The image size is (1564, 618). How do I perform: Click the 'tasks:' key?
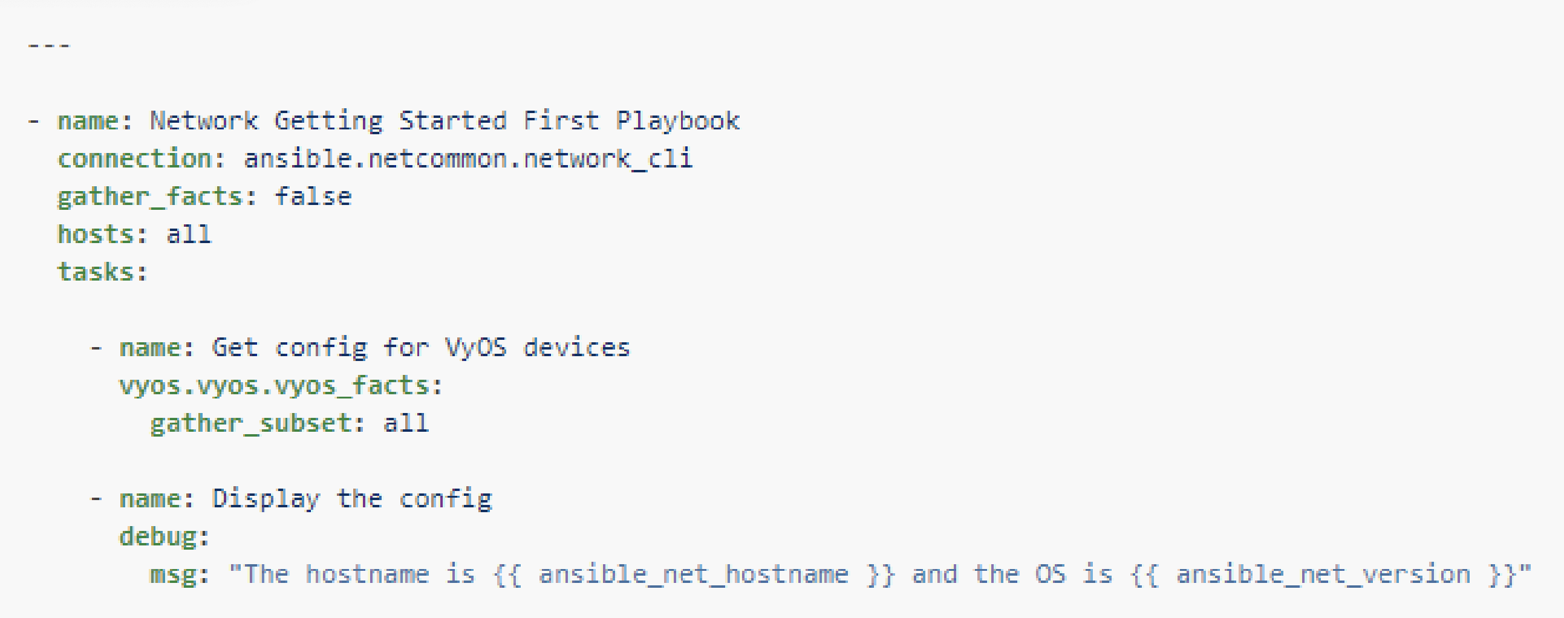point(103,273)
